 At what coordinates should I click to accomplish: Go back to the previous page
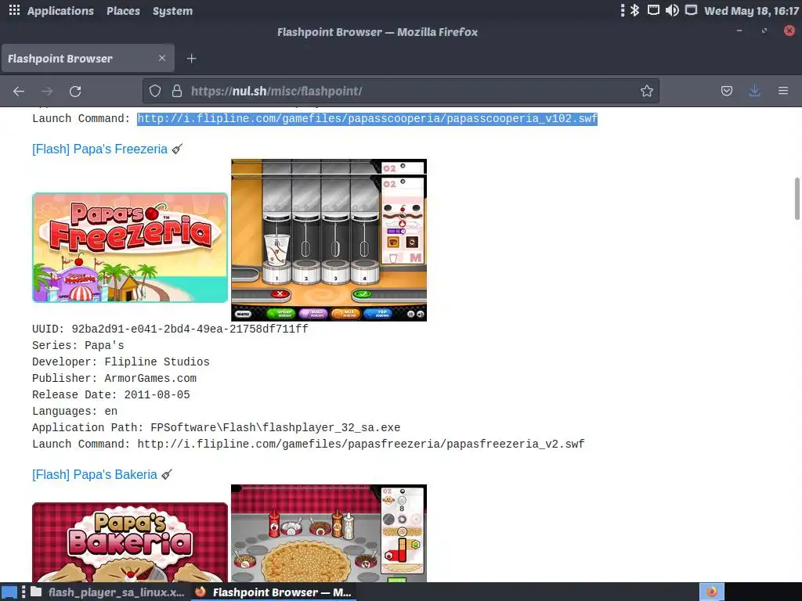19,92
